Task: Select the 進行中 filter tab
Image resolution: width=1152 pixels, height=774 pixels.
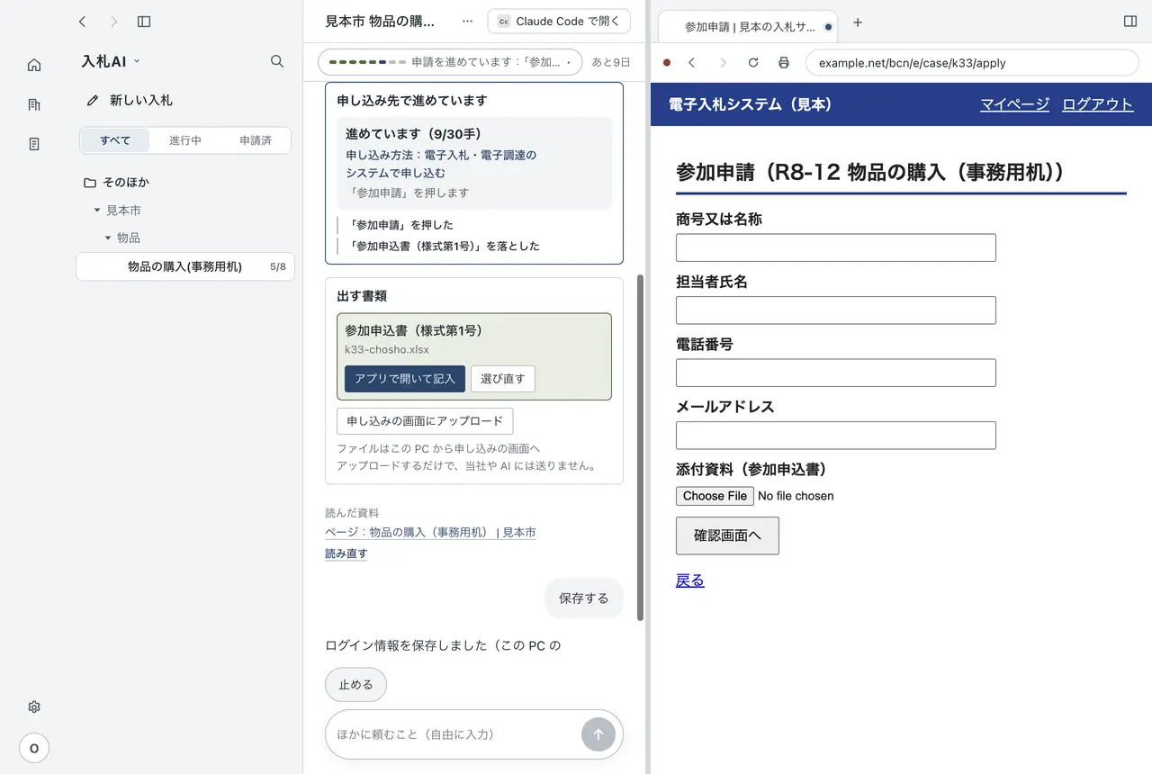Action: (185, 140)
